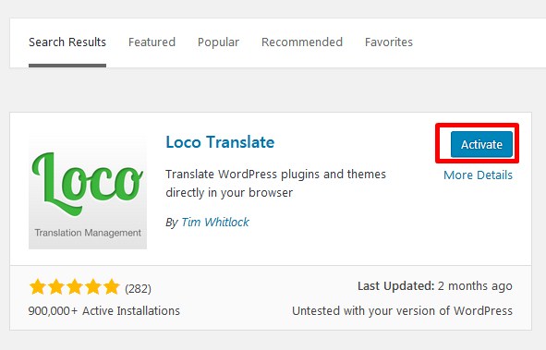Click the second rating star
Image resolution: width=546 pixels, height=350 pixels.
(56, 287)
